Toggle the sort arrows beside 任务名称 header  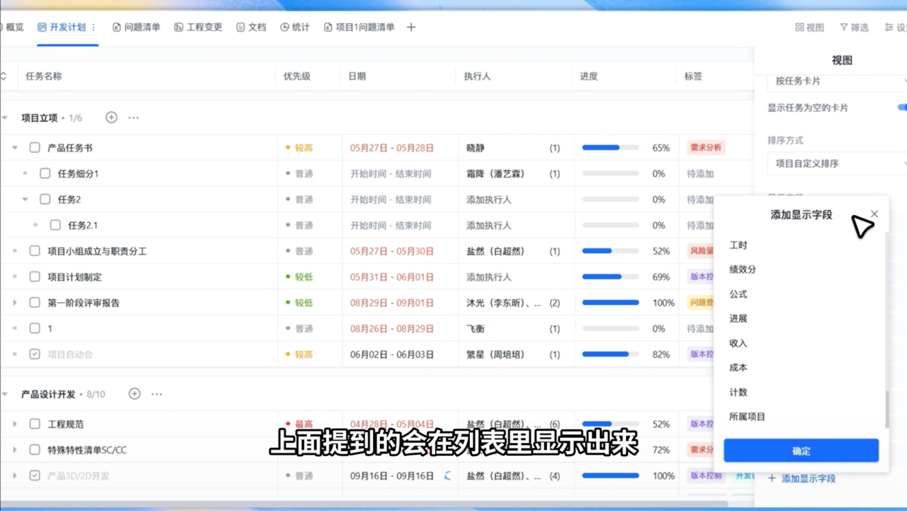(x=3, y=76)
